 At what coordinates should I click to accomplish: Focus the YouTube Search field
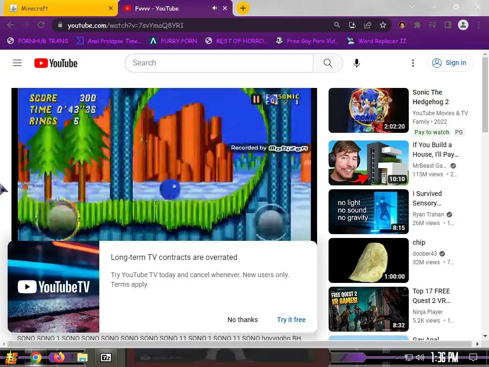click(x=219, y=63)
